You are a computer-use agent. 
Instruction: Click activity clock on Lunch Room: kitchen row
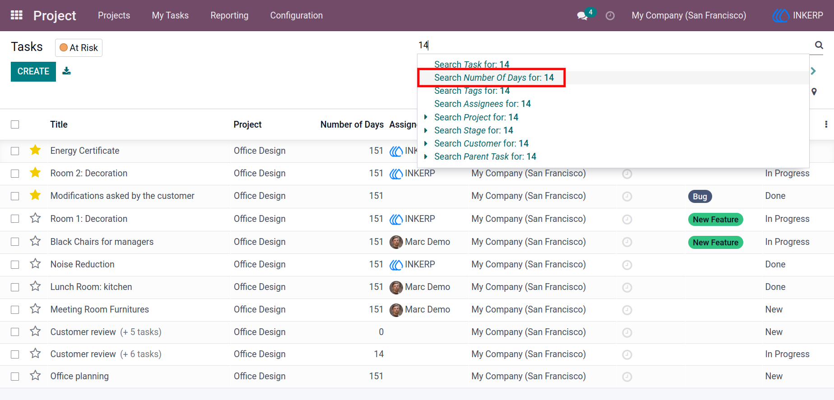pos(627,287)
